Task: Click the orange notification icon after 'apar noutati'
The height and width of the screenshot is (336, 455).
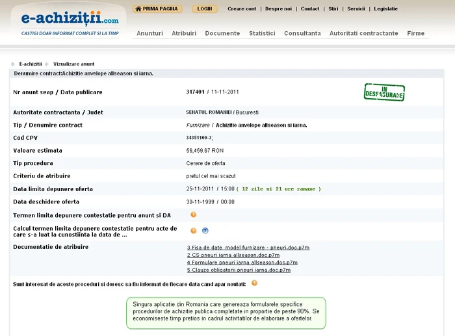Action: pyautogui.click(x=254, y=283)
